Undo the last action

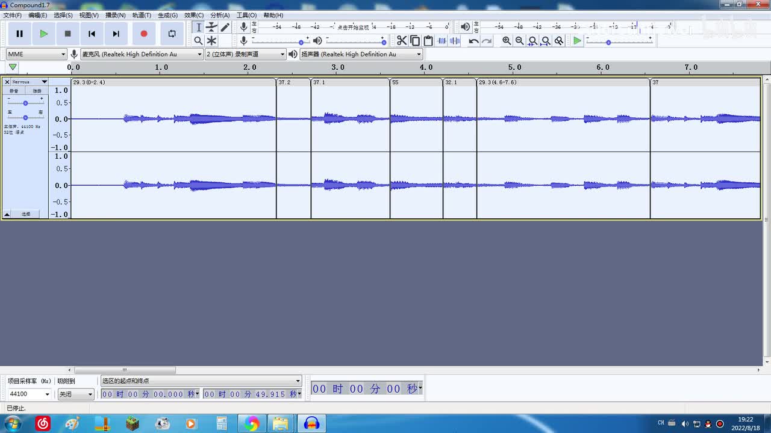473,40
